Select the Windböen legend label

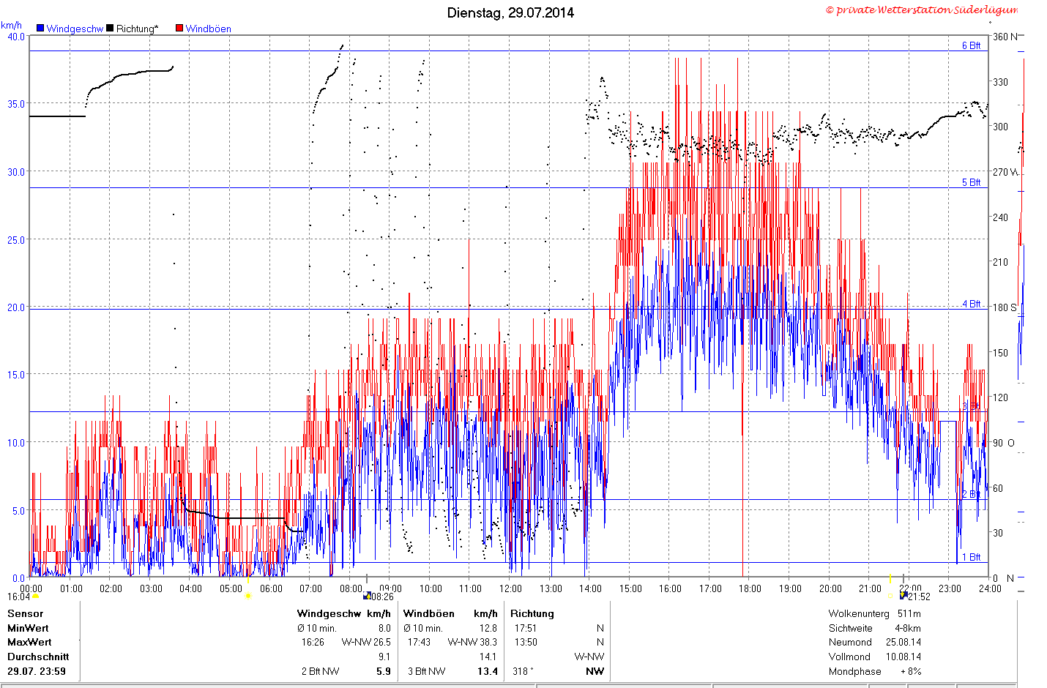pos(208,29)
